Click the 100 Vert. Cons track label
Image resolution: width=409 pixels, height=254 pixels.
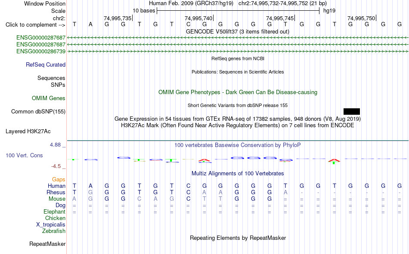click(x=24, y=155)
